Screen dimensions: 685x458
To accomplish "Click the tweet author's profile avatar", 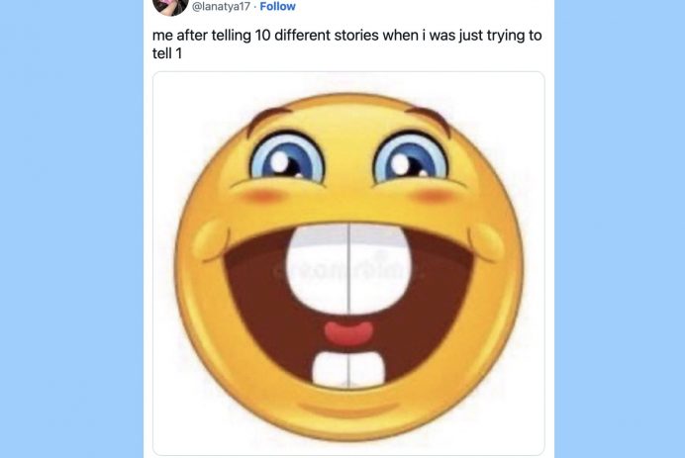I will coord(170,5).
